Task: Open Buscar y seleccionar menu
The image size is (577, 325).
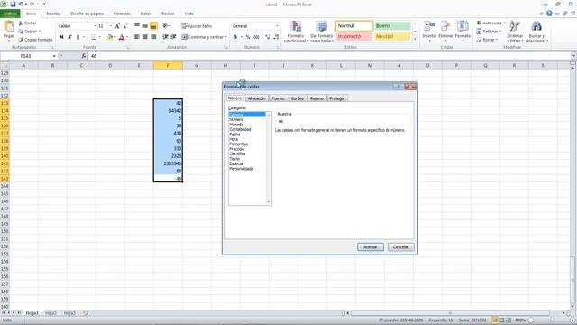Action: pos(536,32)
